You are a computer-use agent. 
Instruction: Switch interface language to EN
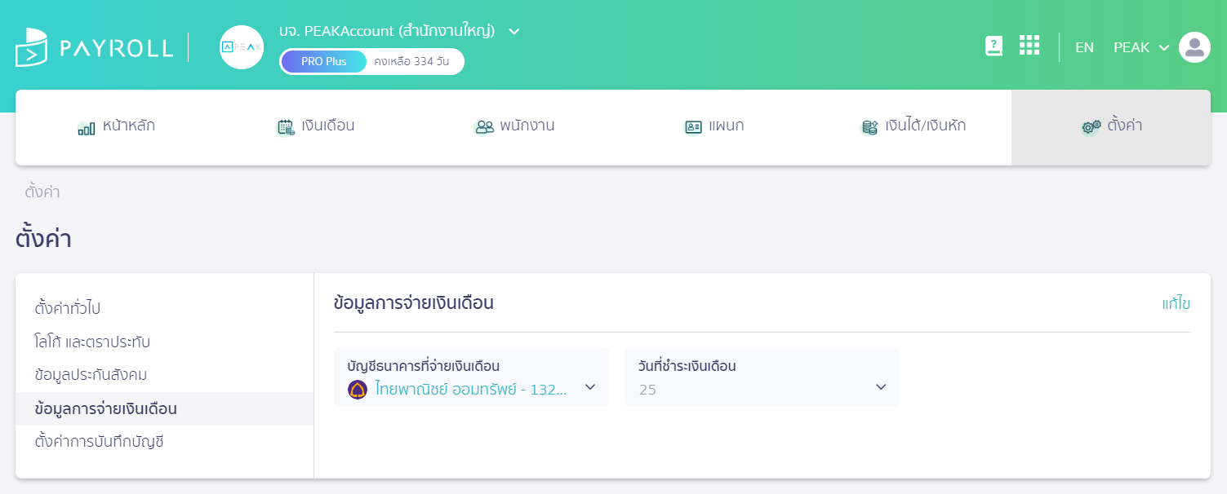(1085, 47)
